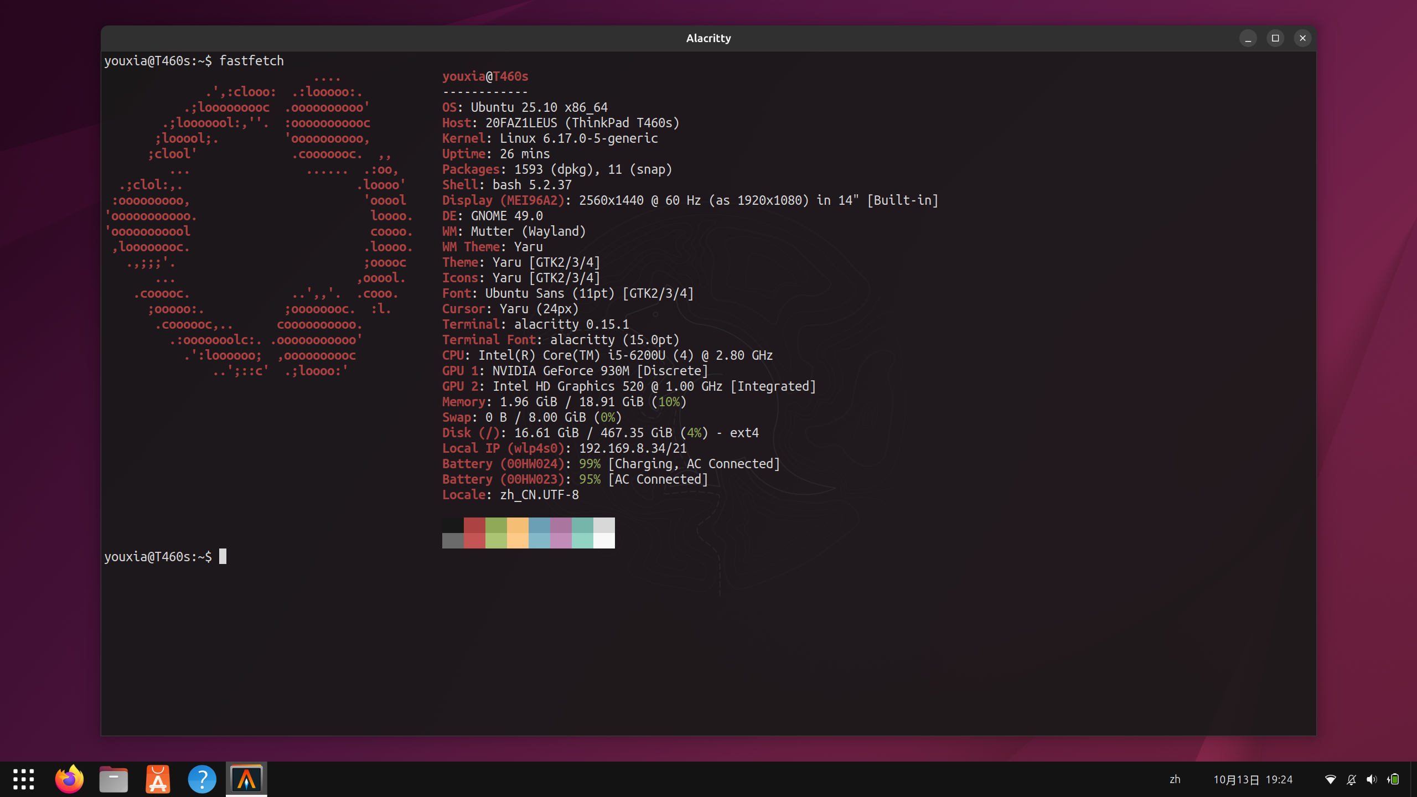Click the terminal cursor at the prompt

click(223, 556)
